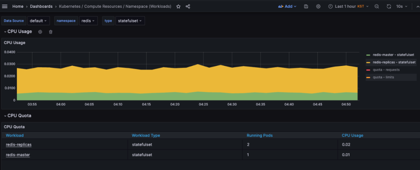Zoom out the time range

pos(377,7)
